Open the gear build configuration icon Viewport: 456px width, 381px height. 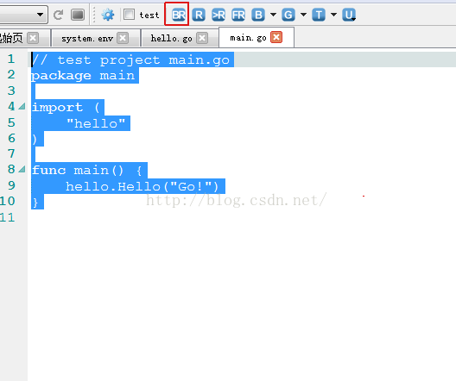108,15
